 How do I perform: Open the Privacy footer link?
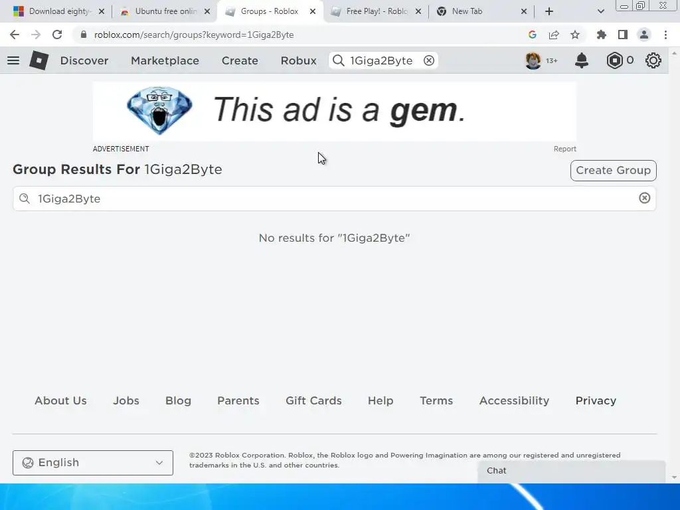pyautogui.click(x=596, y=400)
